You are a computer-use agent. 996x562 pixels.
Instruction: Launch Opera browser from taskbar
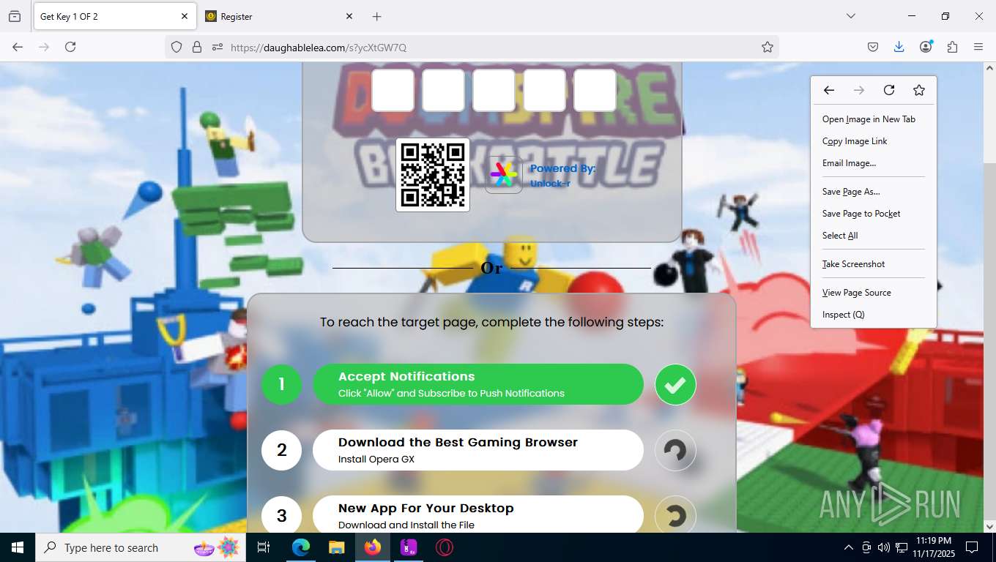tap(444, 547)
